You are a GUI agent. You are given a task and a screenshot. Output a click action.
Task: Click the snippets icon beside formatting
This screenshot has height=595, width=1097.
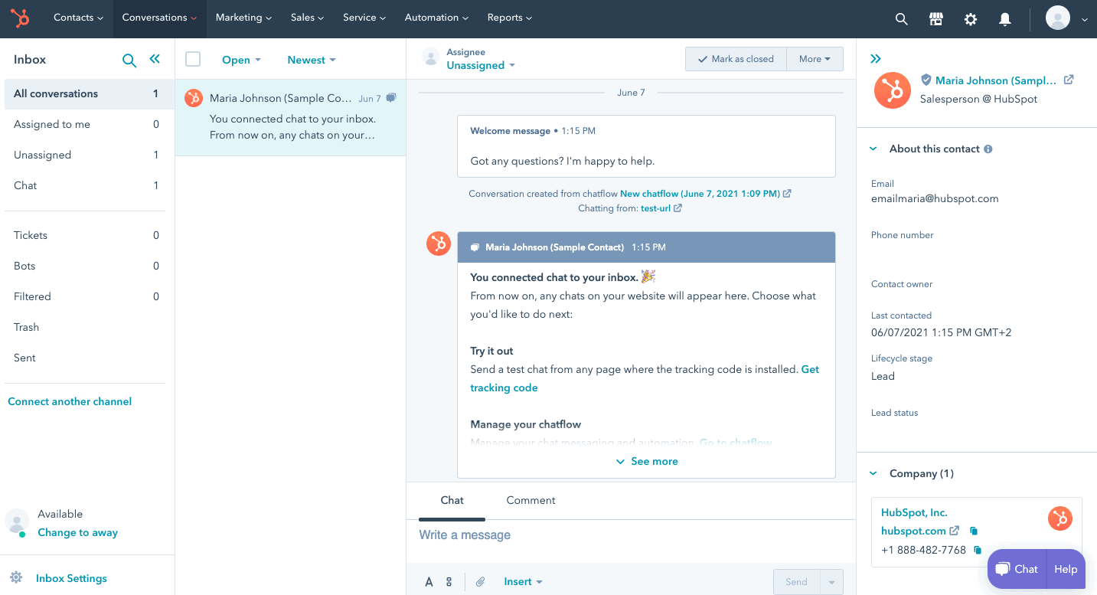[x=449, y=582]
